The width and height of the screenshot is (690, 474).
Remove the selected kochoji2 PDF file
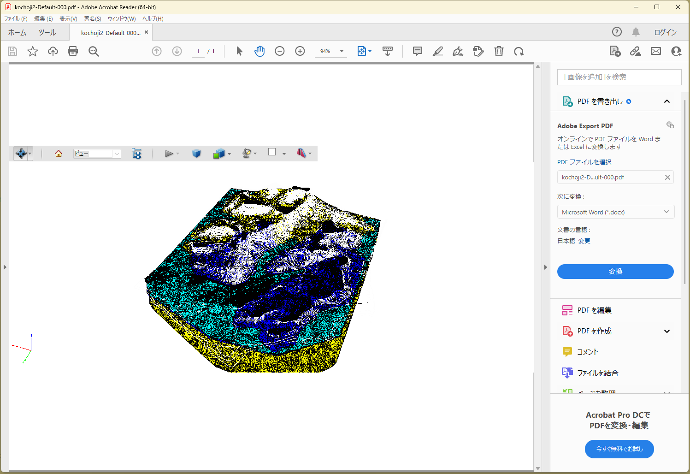point(667,178)
